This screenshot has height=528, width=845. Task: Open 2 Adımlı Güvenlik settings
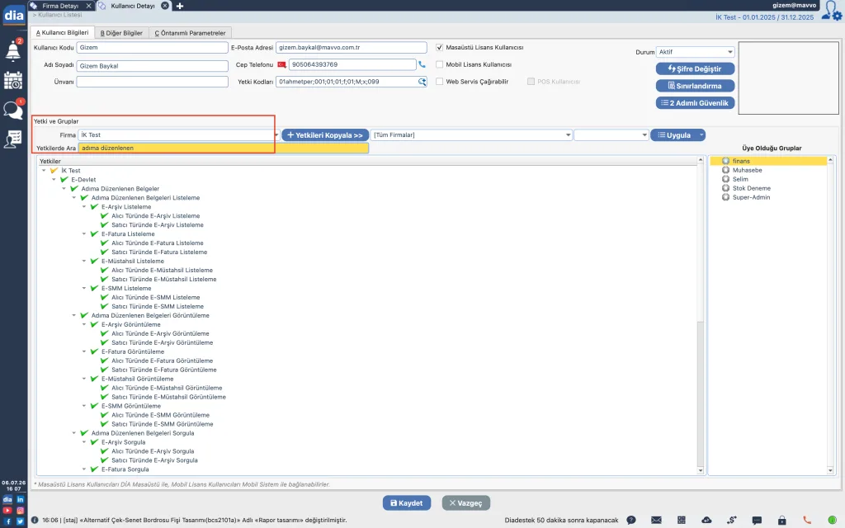[x=695, y=103]
